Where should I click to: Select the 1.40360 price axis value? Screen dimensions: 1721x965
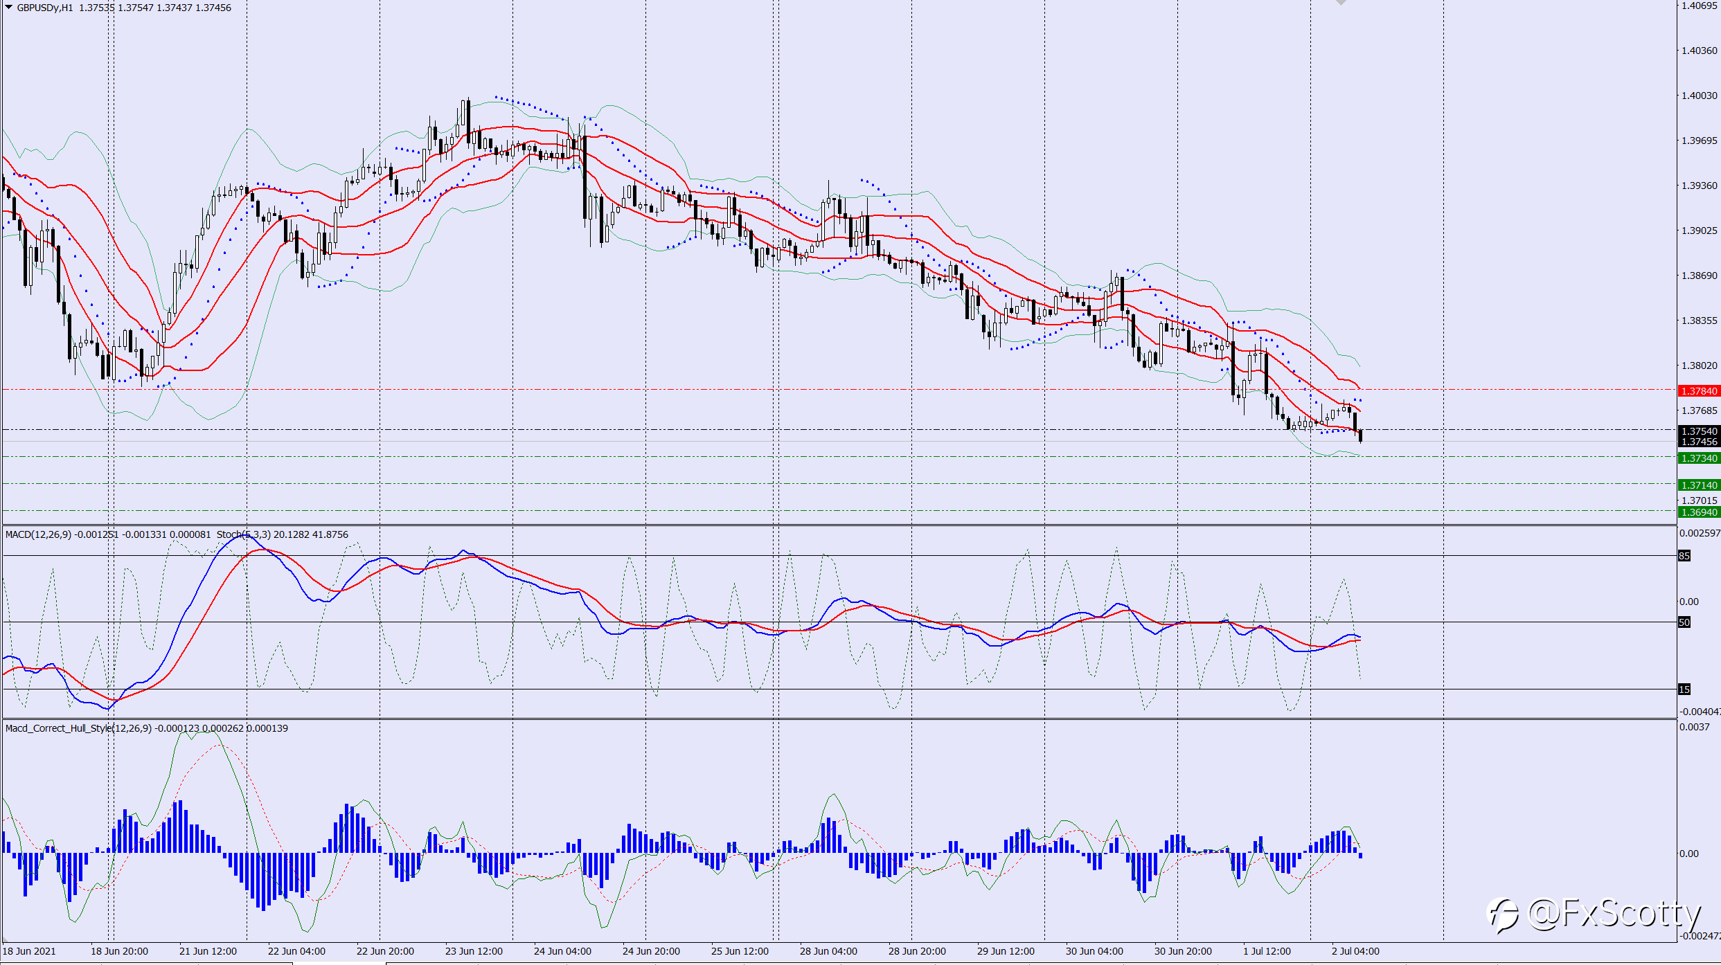[1700, 51]
